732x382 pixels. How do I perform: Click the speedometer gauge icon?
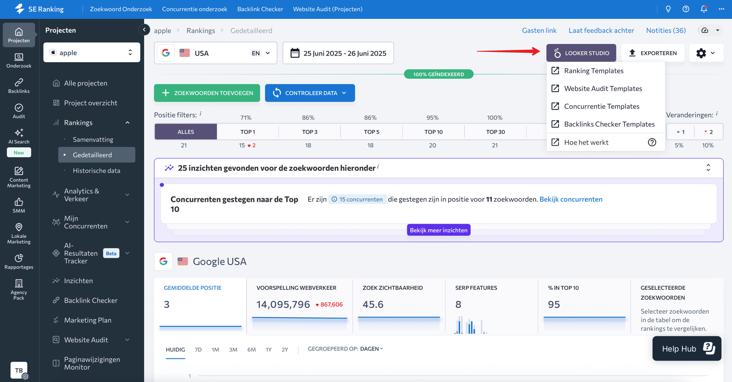pos(705,30)
